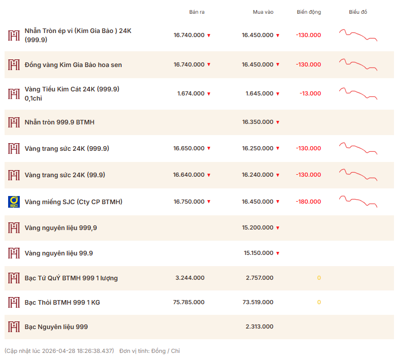Click the brand icon beside Vàng nguyên liệu 999,9

(x=14, y=228)
